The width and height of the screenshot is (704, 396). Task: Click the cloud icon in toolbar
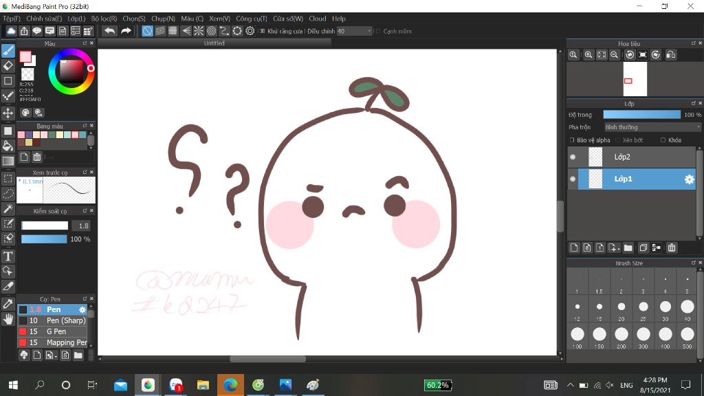[11, 30]
